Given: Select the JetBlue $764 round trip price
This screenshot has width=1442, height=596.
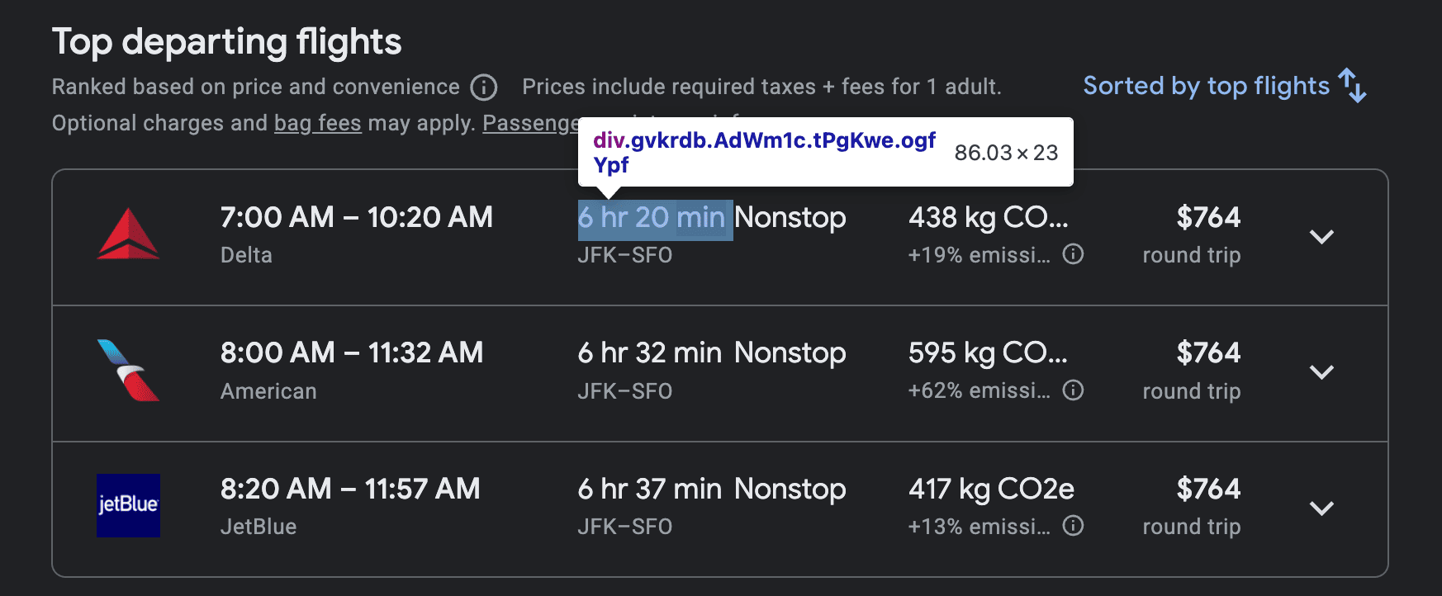Looking at the screenshot, I should [1208, 489].
